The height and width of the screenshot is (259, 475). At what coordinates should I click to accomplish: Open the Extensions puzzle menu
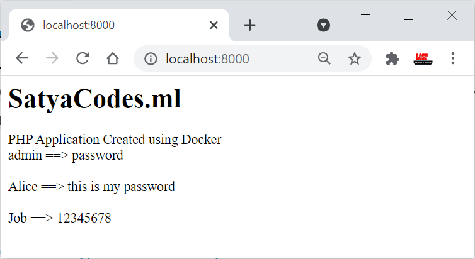(392, 58)
